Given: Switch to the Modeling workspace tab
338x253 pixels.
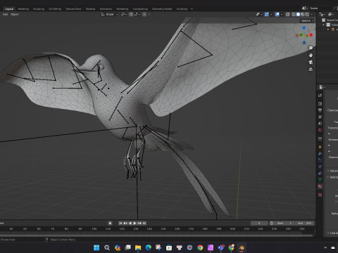Looking at the screenshot, I should pos(23,9).
